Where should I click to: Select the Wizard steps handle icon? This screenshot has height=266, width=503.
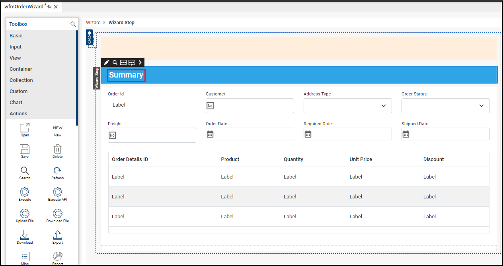[90, 37]
